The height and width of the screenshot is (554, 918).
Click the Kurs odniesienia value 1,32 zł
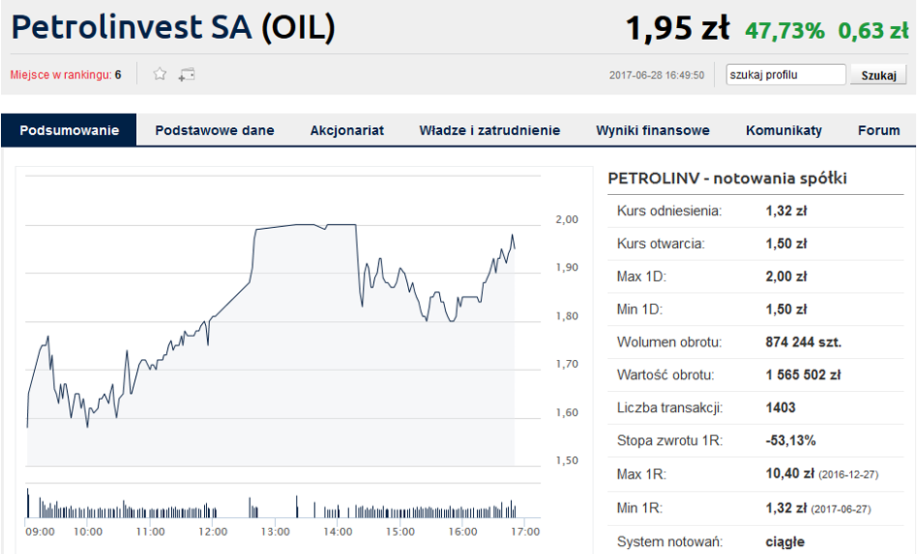pos(786,211)
